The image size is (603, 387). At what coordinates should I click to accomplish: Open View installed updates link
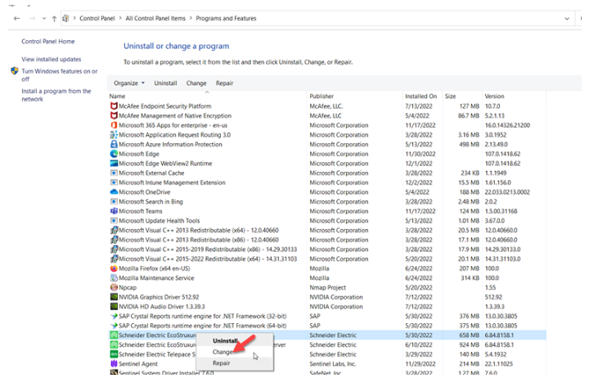(52, 59)
